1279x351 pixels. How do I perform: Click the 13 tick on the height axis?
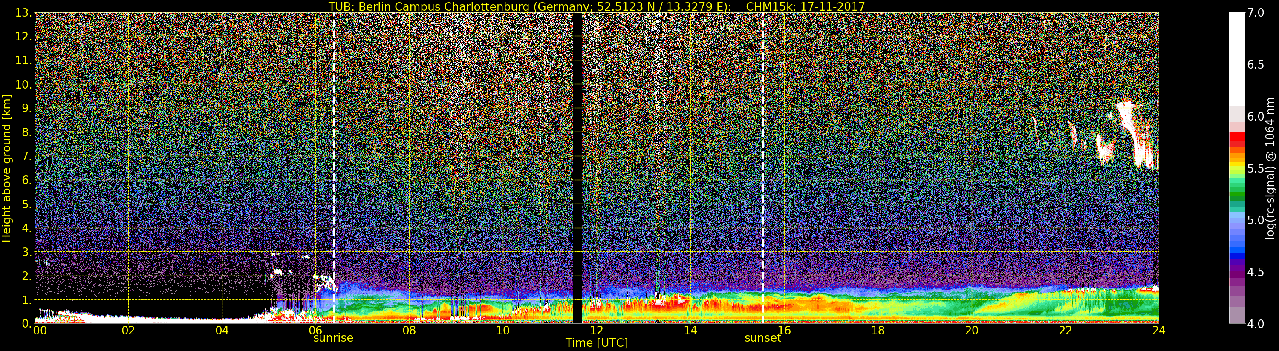coord(23,13)
